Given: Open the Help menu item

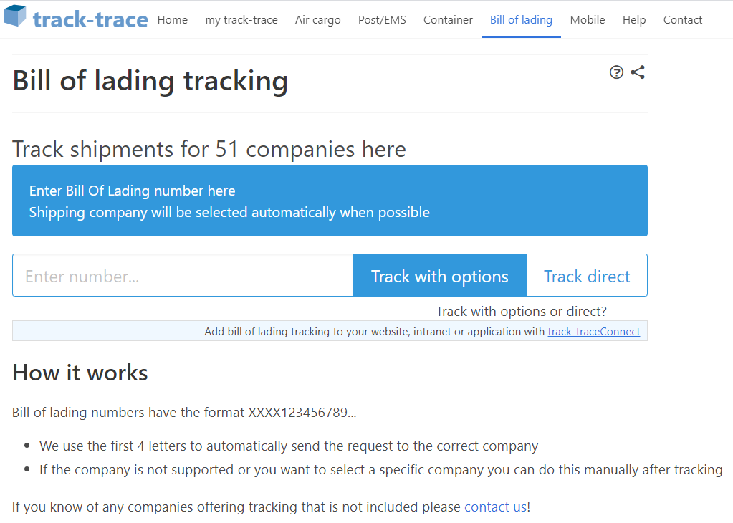Looking at the screenshot, I should point(634,19).
